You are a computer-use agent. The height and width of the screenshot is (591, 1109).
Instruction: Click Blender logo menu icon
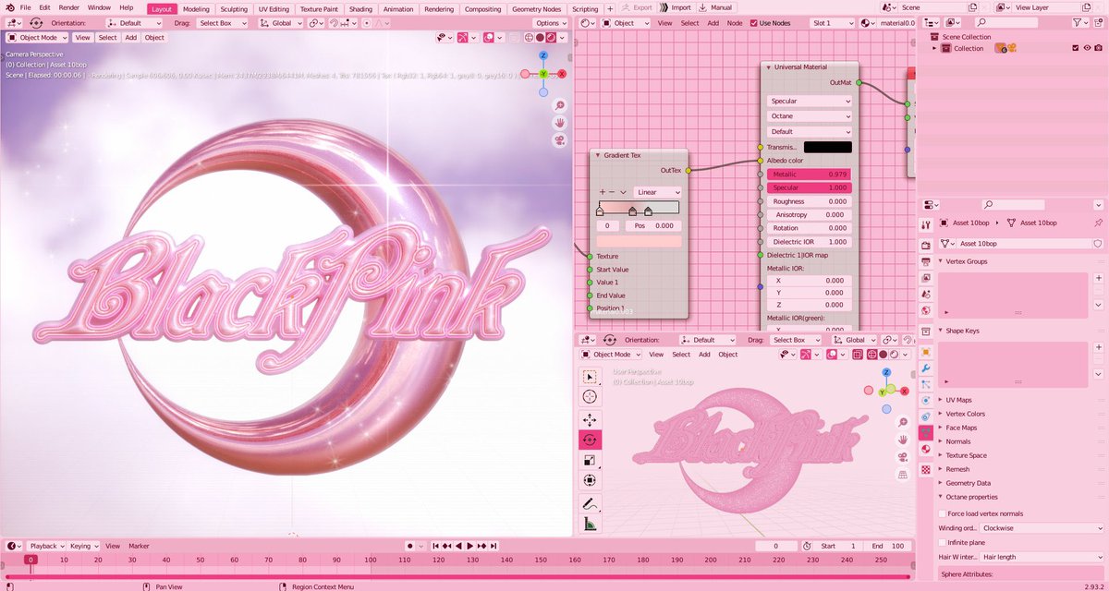[x=8, y=7]
